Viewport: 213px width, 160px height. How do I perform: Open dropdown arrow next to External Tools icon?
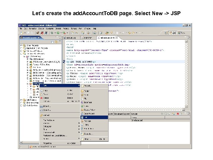(67, 33)
